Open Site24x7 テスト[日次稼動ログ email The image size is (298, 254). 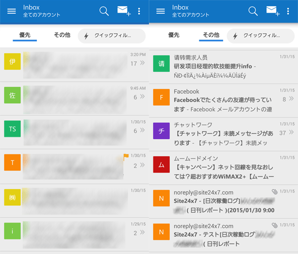pyautogui.click(x=223, y=235)
